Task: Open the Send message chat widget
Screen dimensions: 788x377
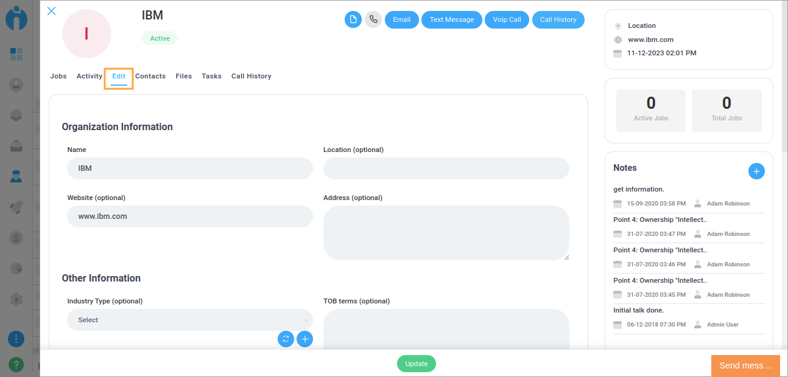Action: (x=745, y=365)
